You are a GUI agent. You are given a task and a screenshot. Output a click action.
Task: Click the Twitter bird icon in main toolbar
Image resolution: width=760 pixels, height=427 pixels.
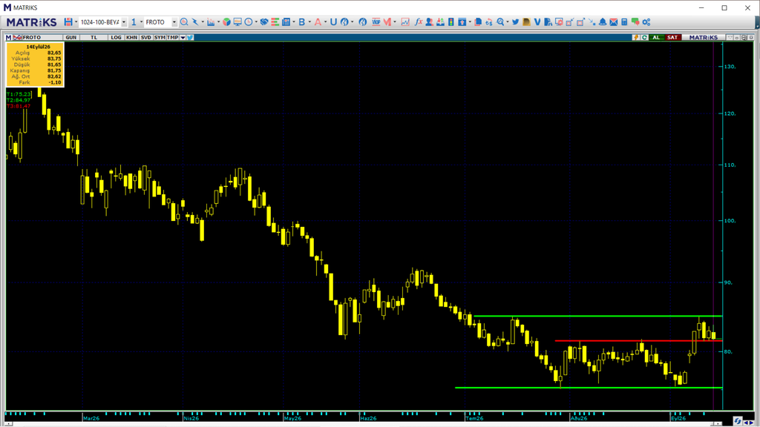[515, 22]
